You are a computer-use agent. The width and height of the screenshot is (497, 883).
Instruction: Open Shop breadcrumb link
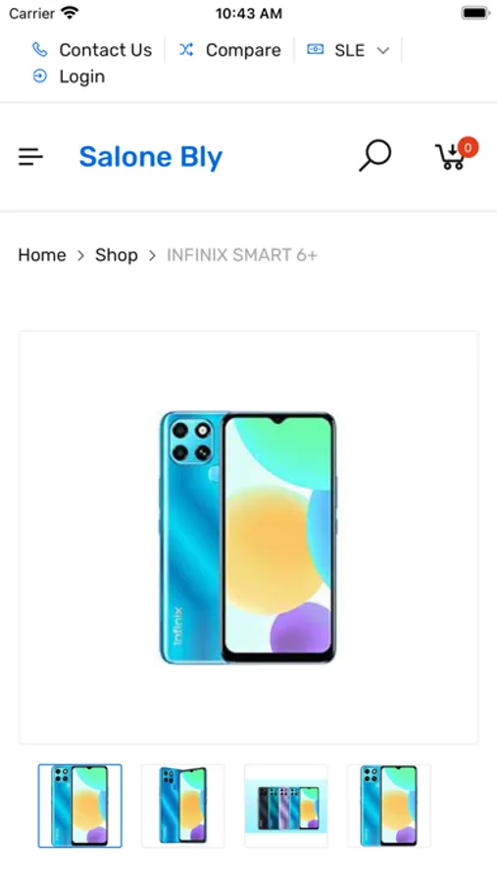[117, 255]
